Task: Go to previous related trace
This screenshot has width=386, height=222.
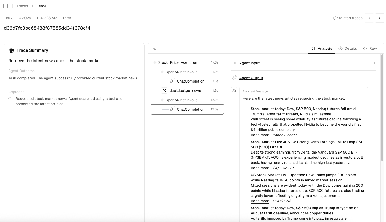Action: pyautogui.click(x=369, y=18)
